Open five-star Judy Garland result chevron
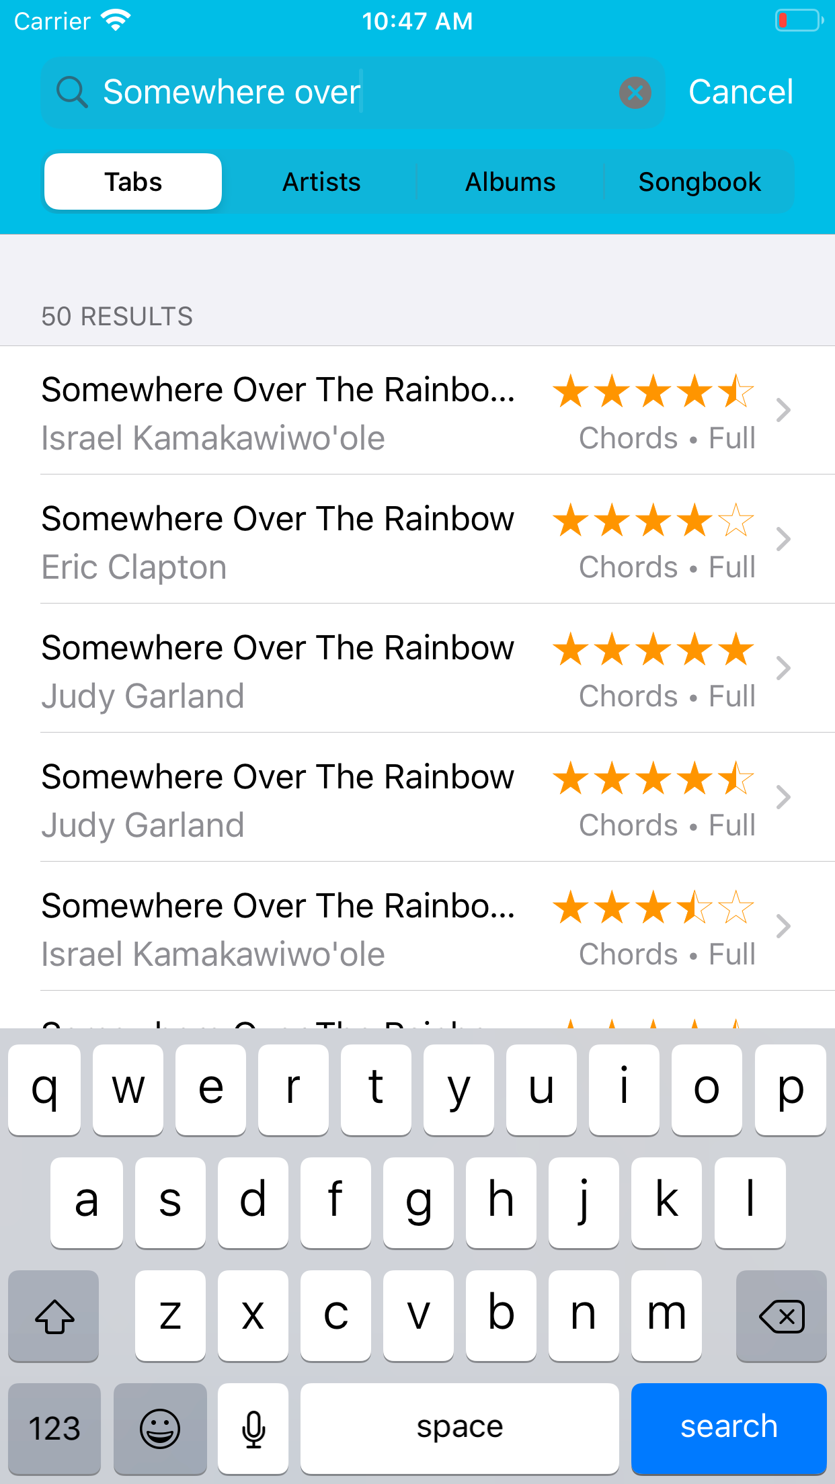 click(x=783, y=668)
